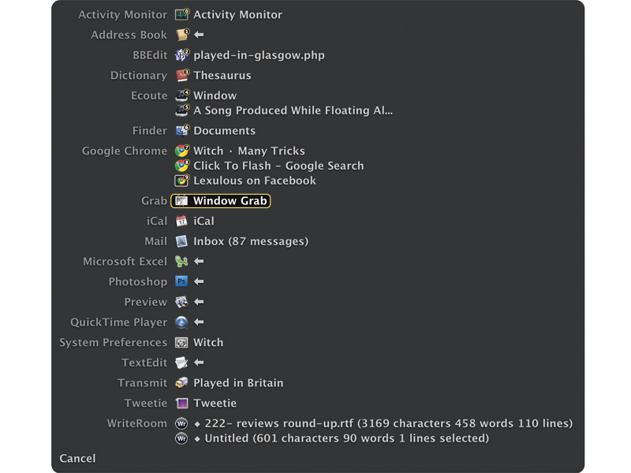
Task: Select the Thesaurus window
Action: point(222,75)
